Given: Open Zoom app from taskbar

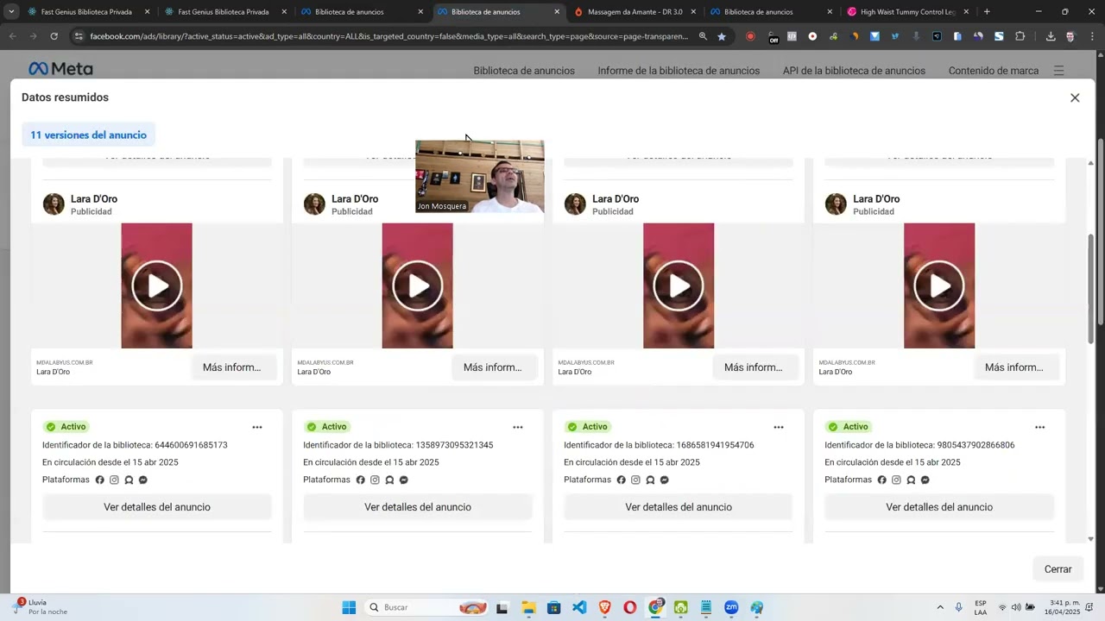Looking at the screenshot, I should point(731,607).
